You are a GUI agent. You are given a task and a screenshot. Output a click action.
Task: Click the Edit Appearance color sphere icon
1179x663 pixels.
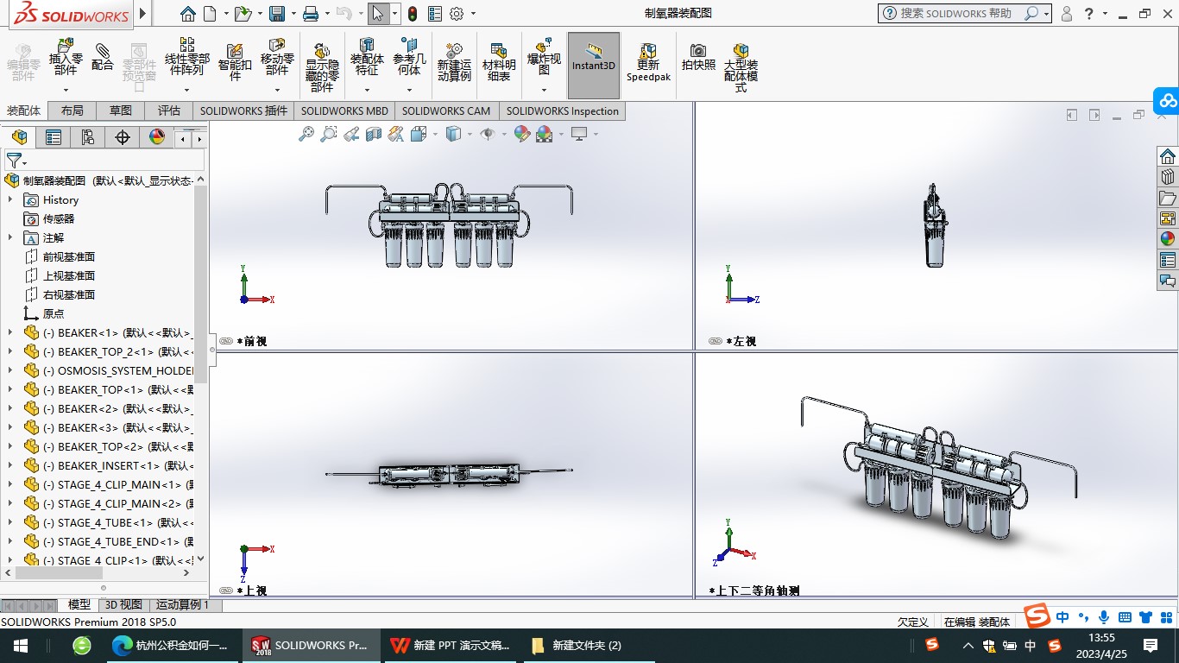521,134
